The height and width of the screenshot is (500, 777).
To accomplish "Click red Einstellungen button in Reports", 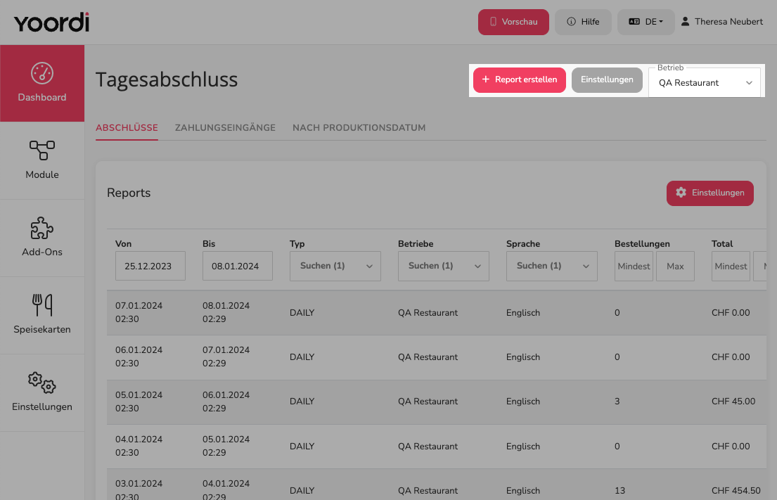I will tap(709, 193).
